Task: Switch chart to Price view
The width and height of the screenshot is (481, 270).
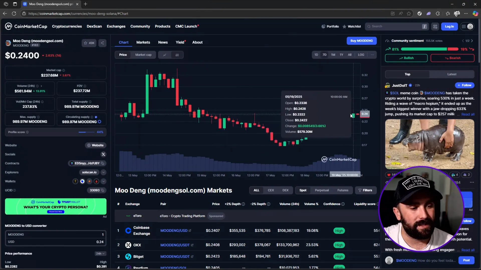Action: tap(123, 55)
